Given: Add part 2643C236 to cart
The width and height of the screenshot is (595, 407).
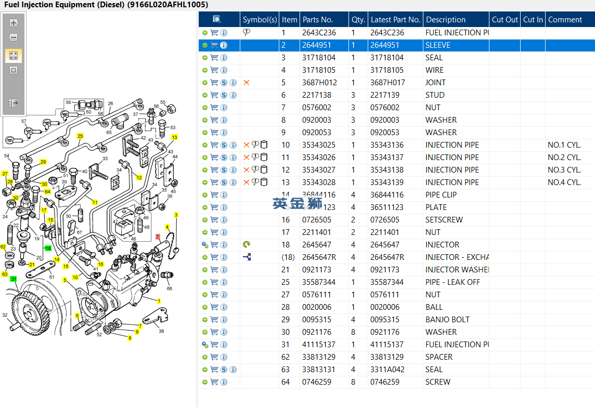Looking at the screenshot, I should pyautogui.click(x=214, y=33).
